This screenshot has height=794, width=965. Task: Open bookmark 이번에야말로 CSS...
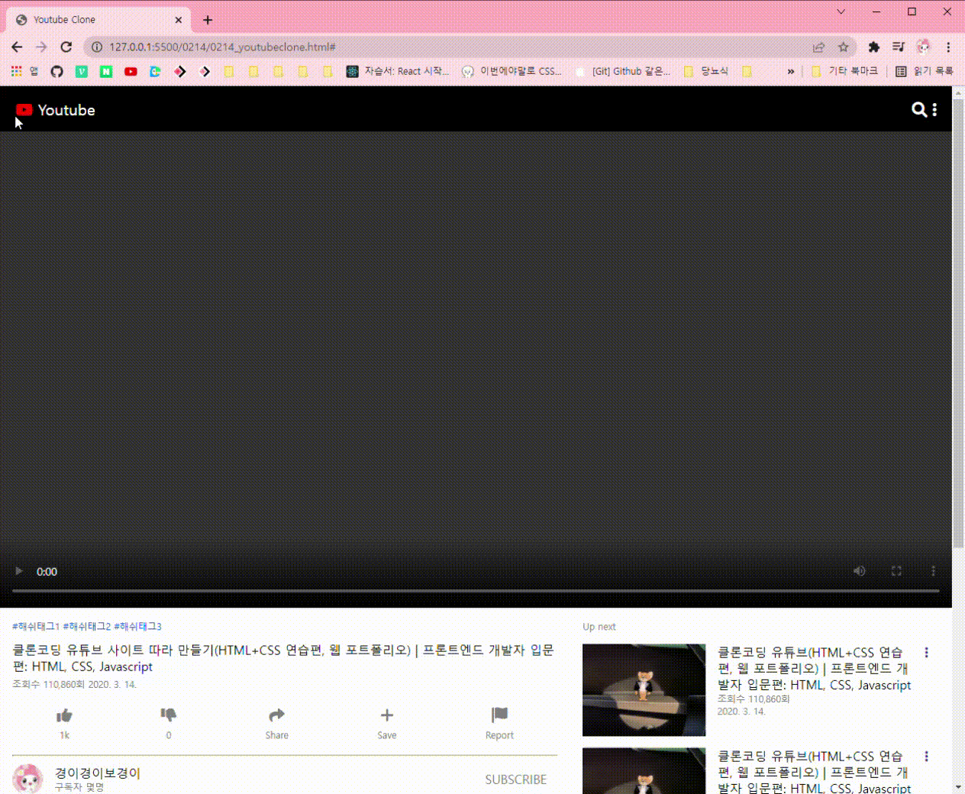click(x=512, y=71)
